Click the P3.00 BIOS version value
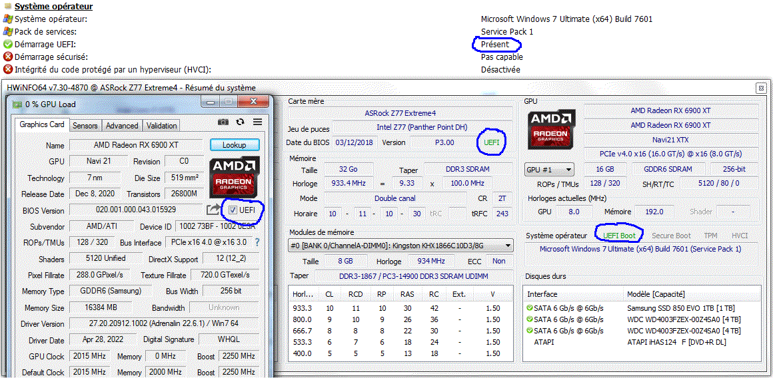The width and height of the screenshot is (773, 378). (x=443, y=142)
